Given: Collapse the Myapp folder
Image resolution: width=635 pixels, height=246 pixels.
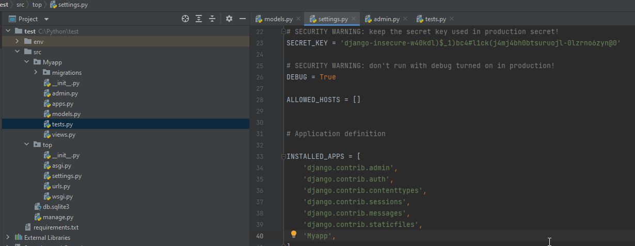Looking at the screenshot, I should (26, 62).
